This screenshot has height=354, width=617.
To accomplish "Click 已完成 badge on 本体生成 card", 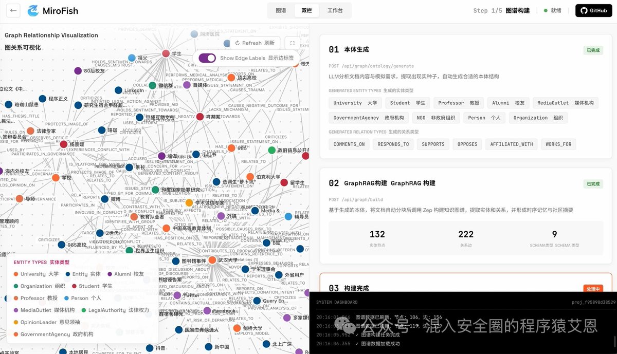I will [592, 50].
